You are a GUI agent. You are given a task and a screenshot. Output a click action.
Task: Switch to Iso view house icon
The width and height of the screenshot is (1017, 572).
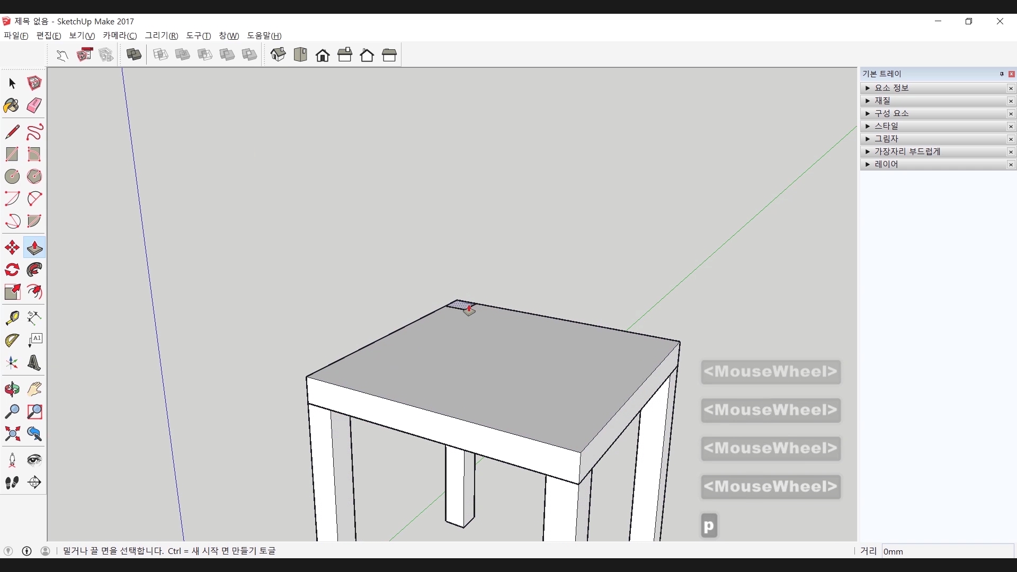(278, 55)
